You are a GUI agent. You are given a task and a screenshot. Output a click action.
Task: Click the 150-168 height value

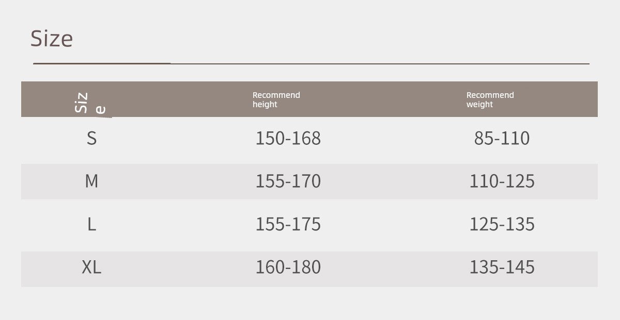click(288, 138)
